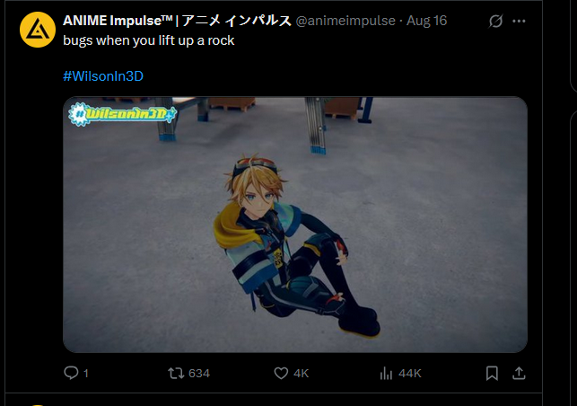Like the tweet with the heart icon
This screenshot has height=406, width=577.
pos(281,373)
